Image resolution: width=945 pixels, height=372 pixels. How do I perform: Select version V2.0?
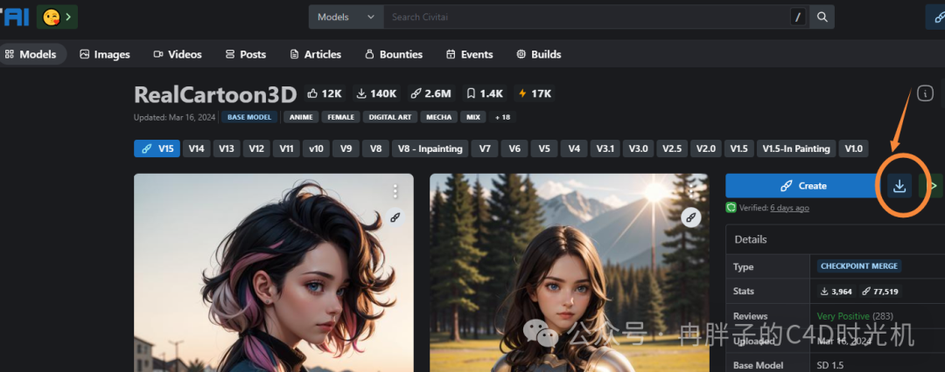pos(706,148)
